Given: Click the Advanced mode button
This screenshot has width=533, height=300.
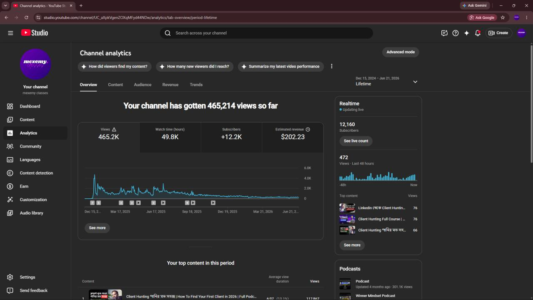Looking at the screenshot, I should pyautogui.click(x=401, y=52).
